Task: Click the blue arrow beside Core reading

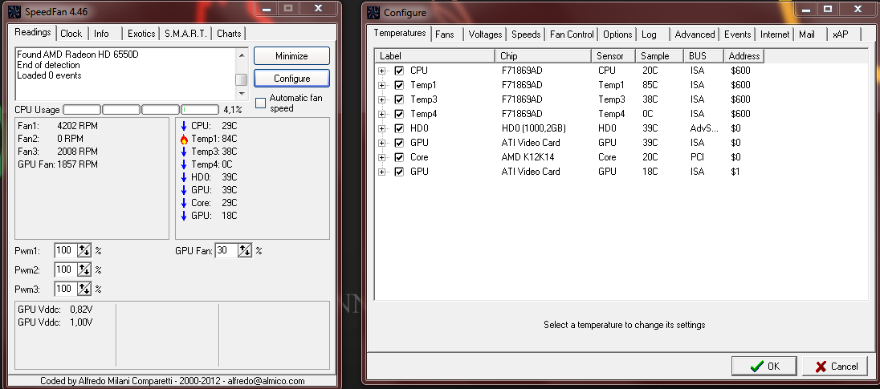Action: coord(184,203)
